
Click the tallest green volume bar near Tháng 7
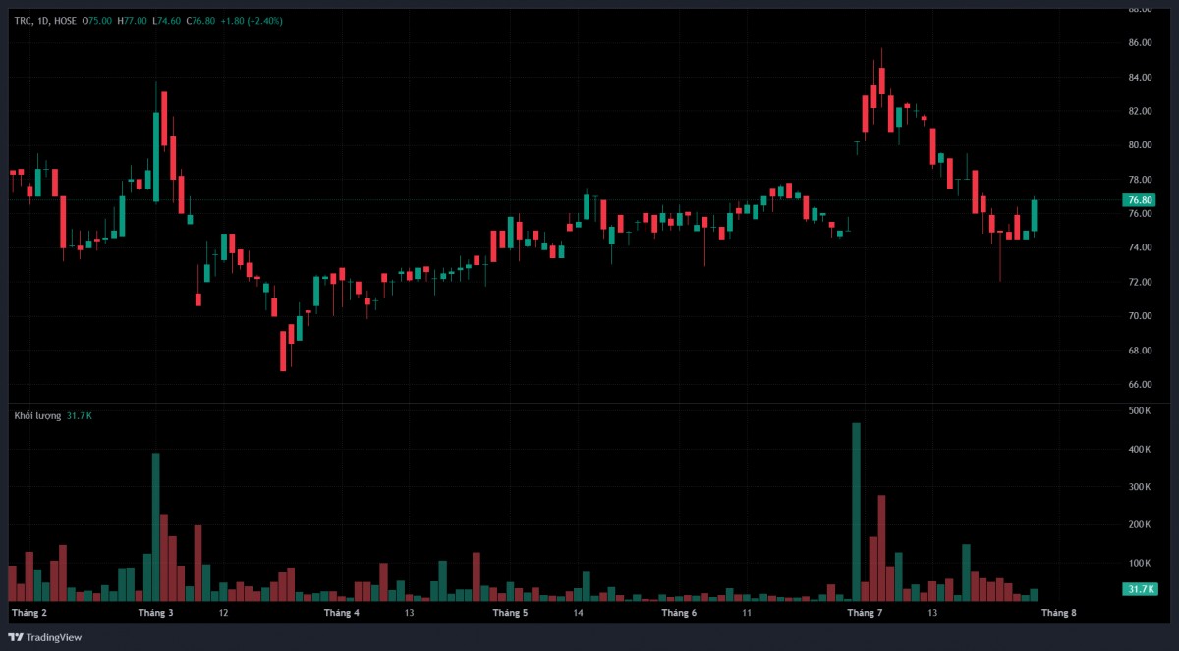point(856,512)
